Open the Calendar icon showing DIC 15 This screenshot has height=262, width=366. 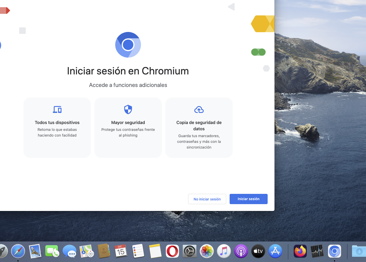click(121, 251)
